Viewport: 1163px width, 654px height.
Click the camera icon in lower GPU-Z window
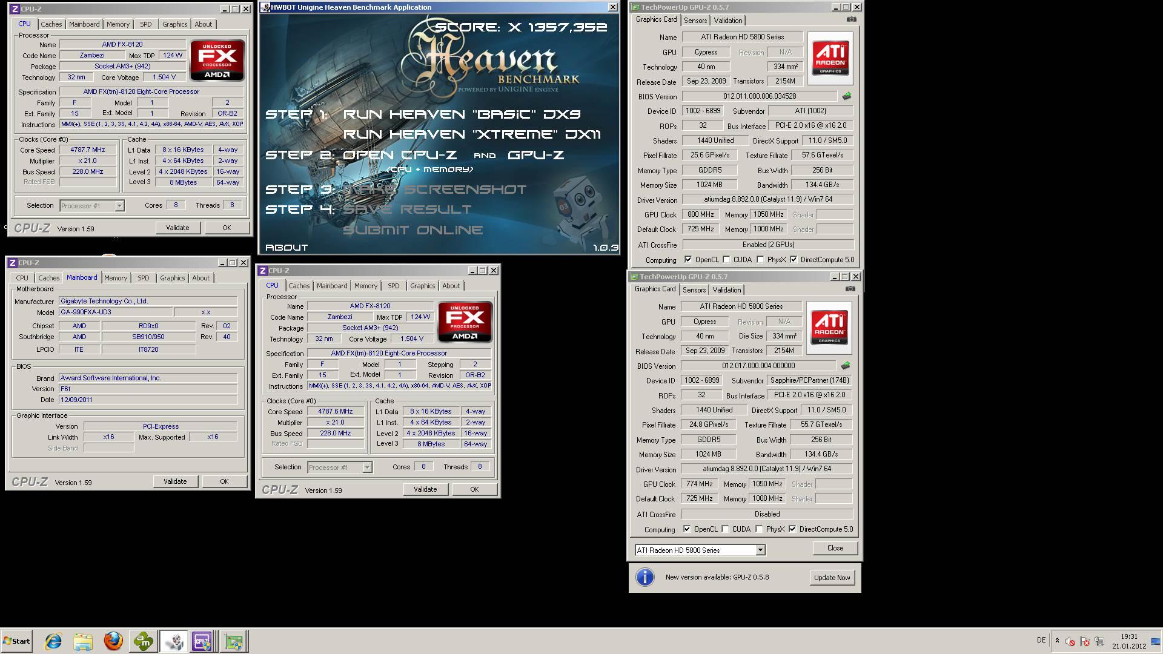click(x=850, y=289)
